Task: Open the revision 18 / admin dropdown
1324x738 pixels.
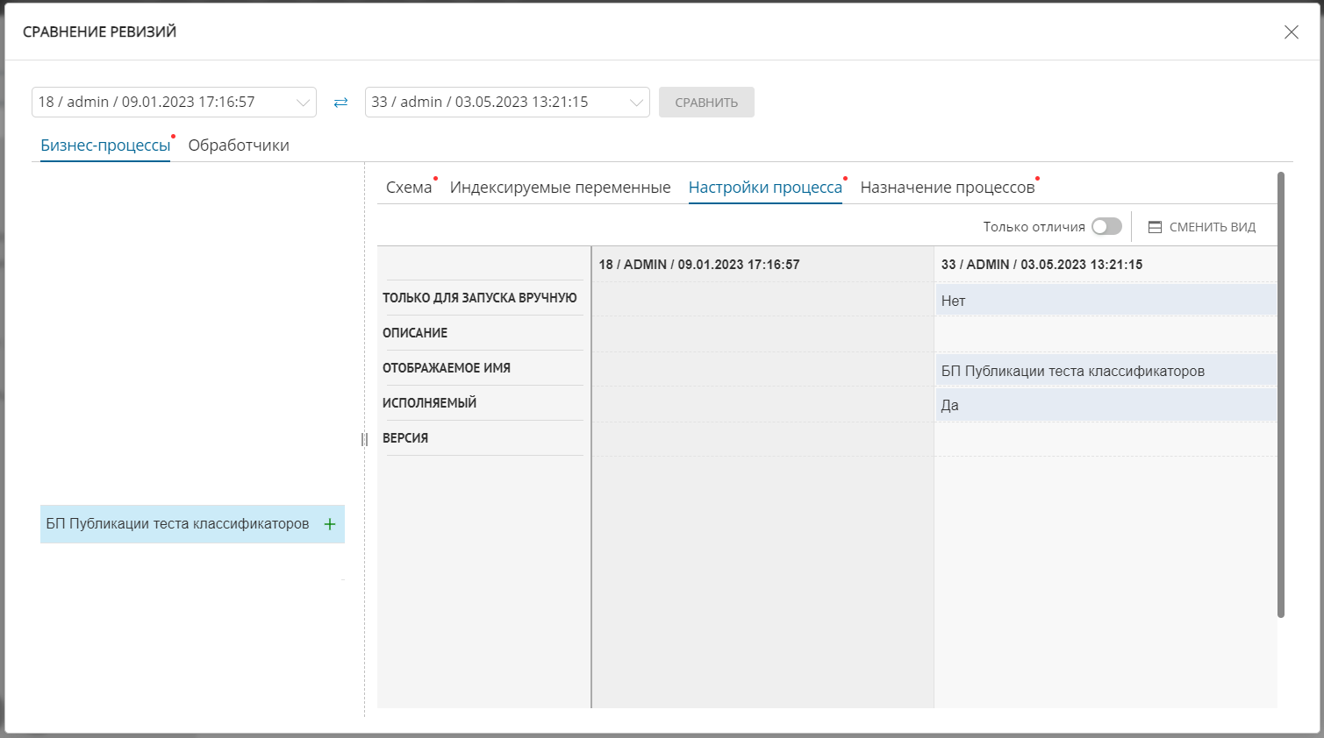Action: tap(174, 102)
